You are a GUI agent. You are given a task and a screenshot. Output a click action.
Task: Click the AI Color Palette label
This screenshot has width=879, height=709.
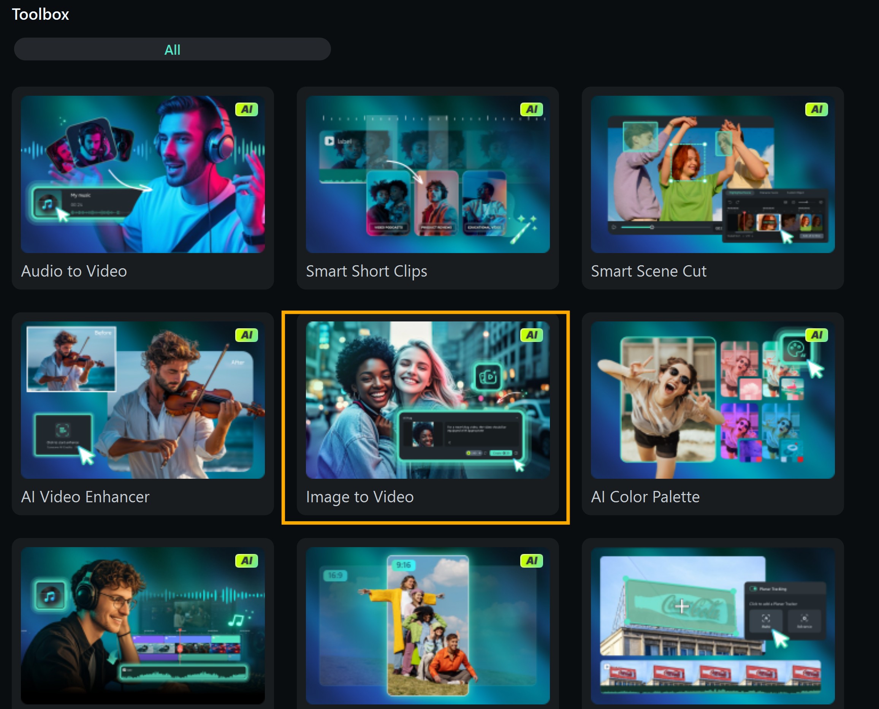click(645, 497)
